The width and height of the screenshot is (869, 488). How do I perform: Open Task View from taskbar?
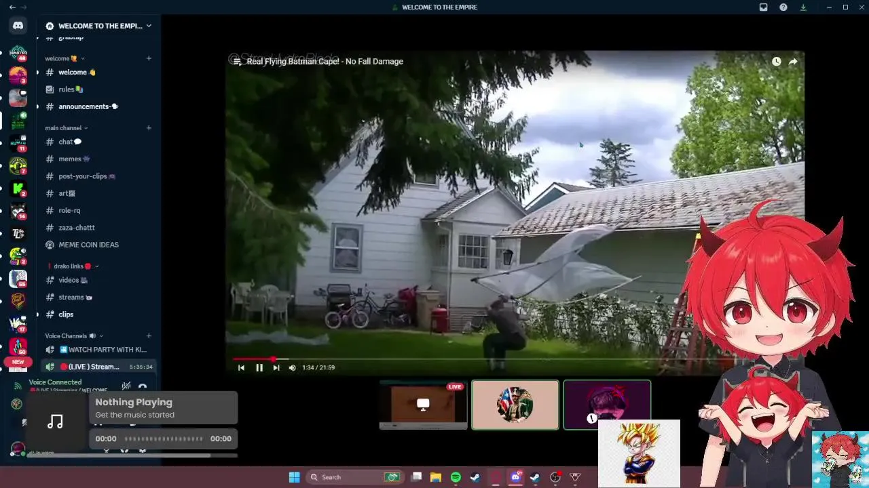(x=417, y=477)
